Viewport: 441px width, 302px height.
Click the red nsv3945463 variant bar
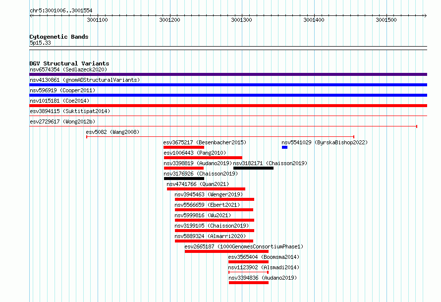(x=215, y=199)
